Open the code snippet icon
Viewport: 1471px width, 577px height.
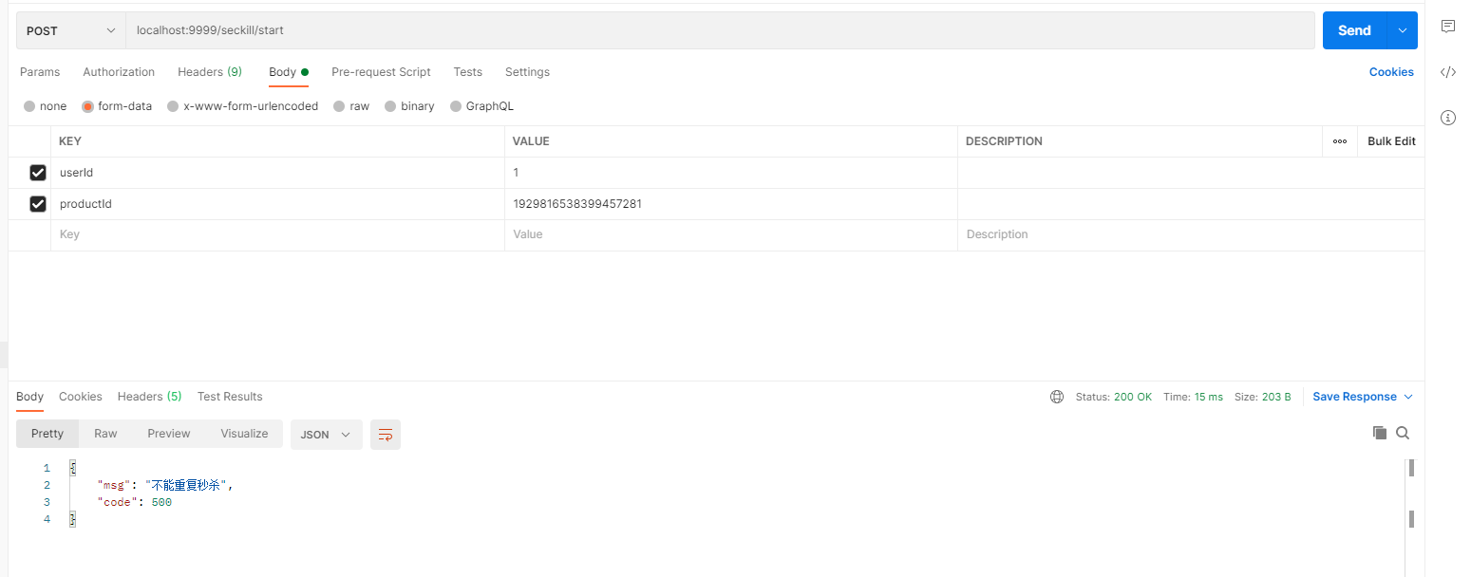[x=1448, y=72]
